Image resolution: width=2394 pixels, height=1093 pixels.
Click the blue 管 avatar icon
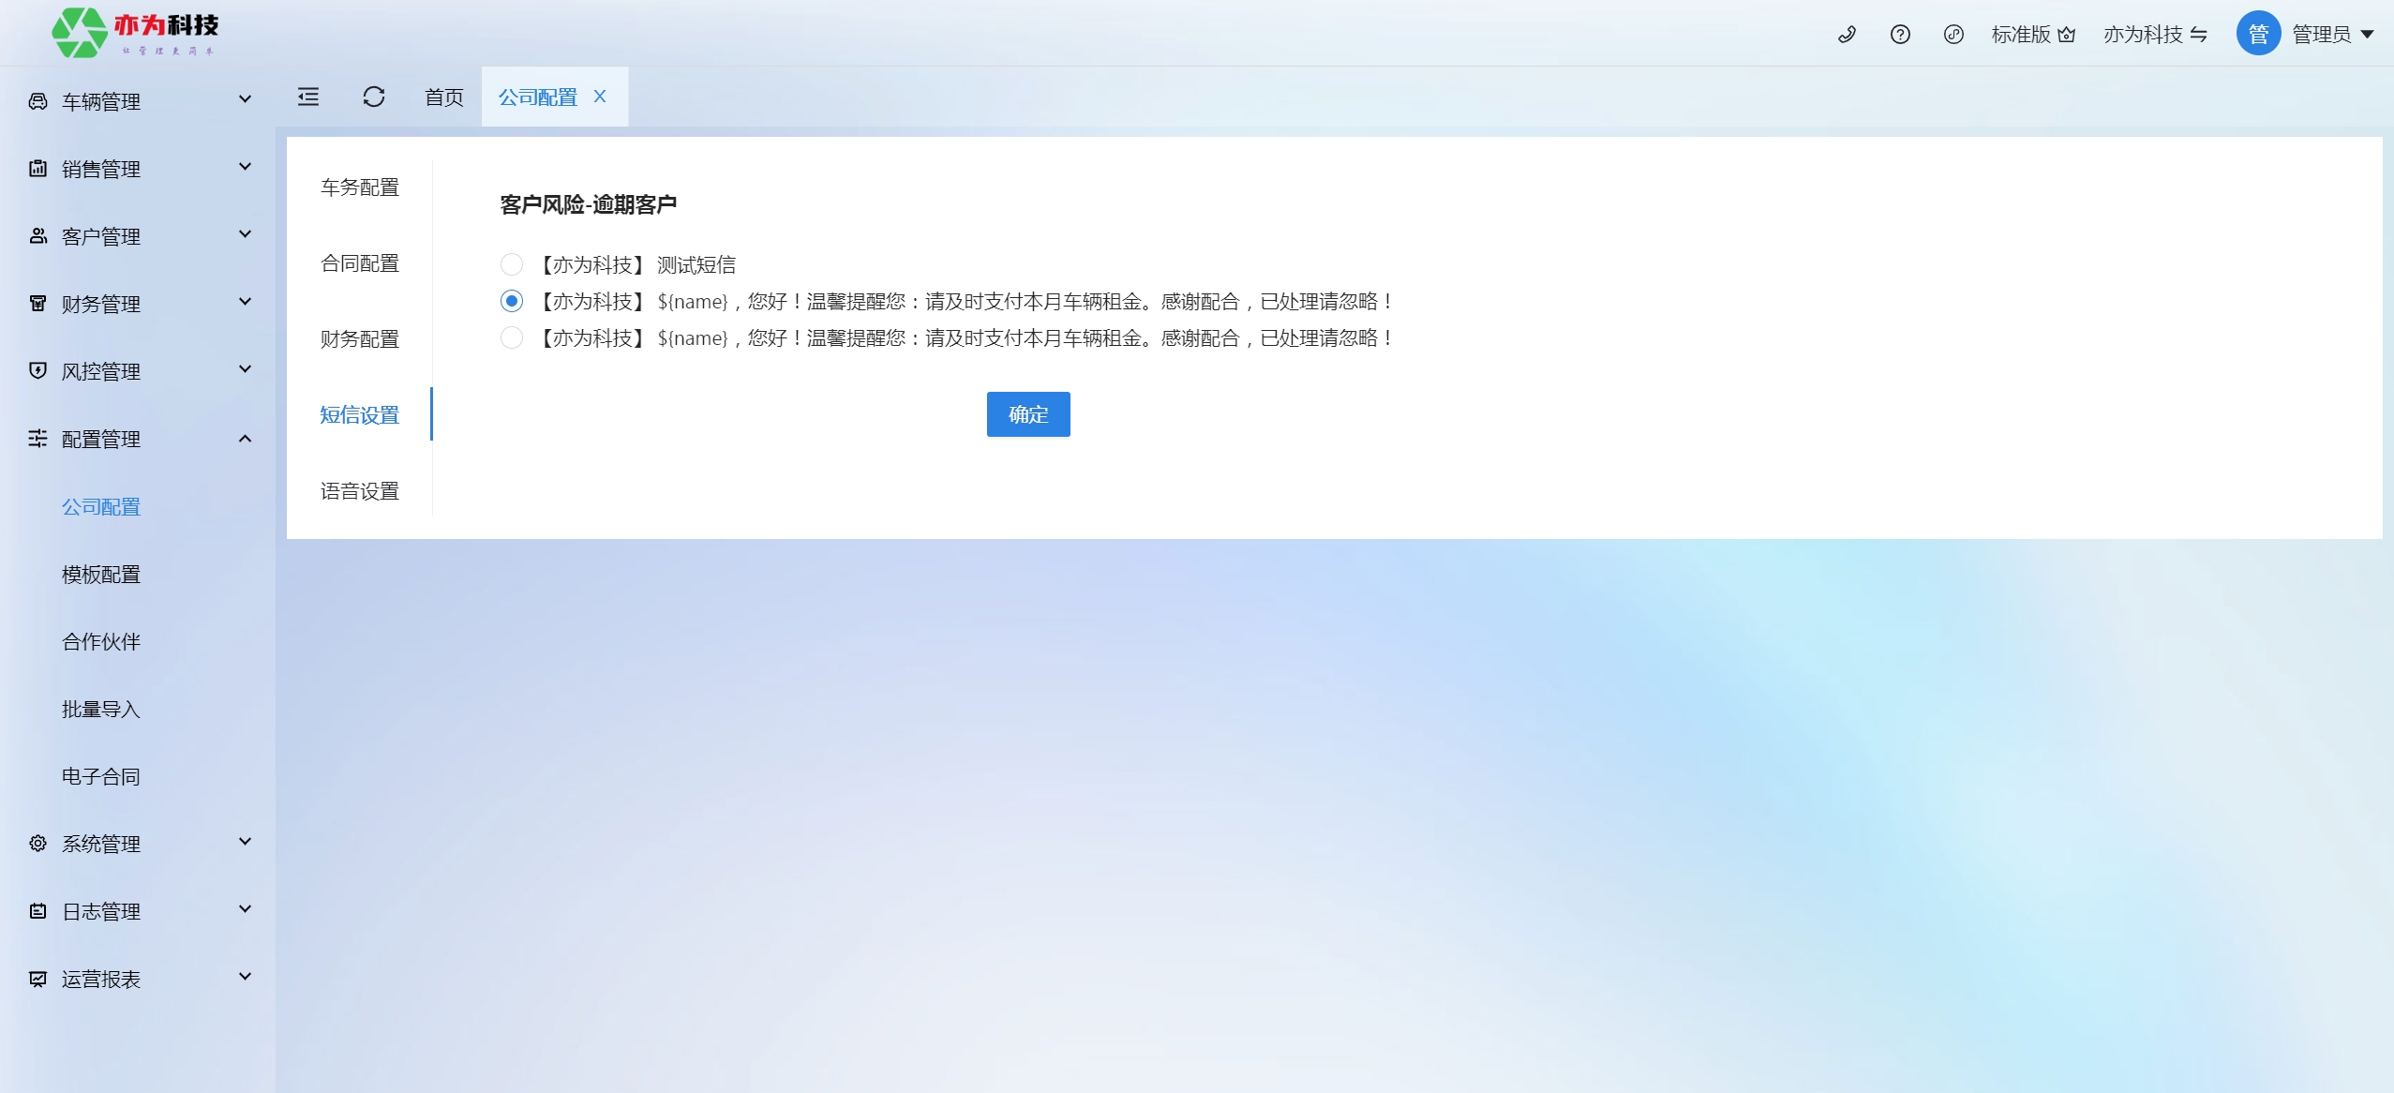click(2258, 35)
